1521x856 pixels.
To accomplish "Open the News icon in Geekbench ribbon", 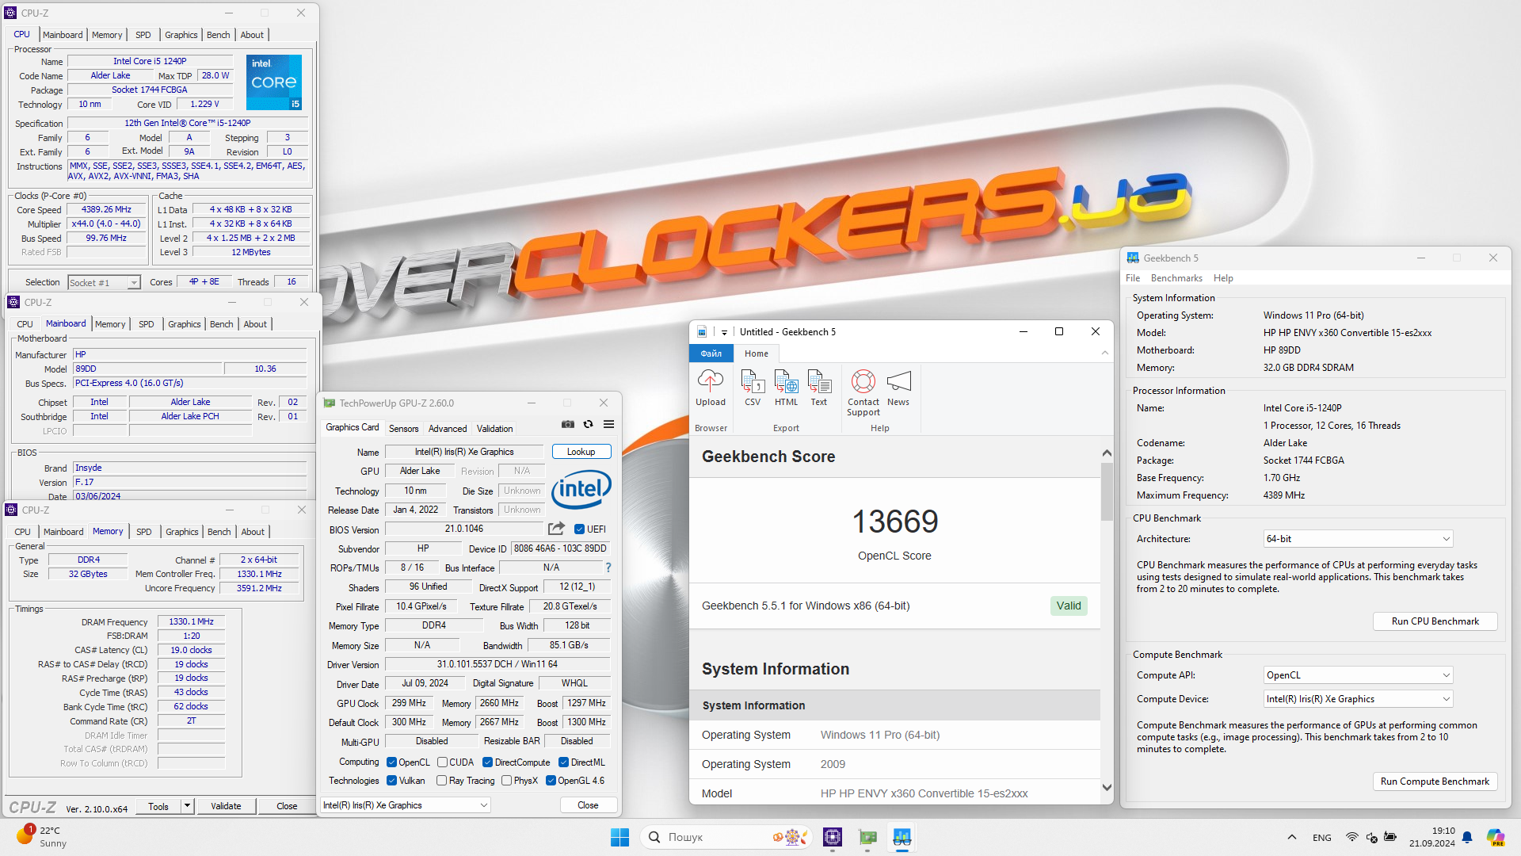I will tap(898, 388).
